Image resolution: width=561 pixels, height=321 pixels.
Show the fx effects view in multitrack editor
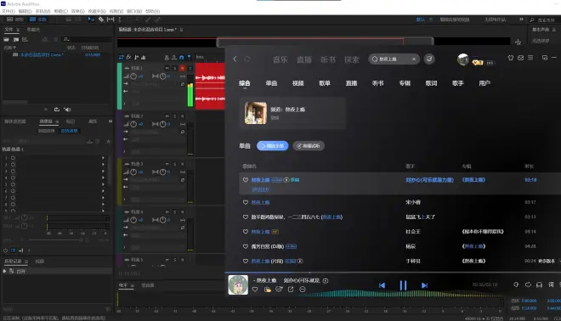coord(129,57)
